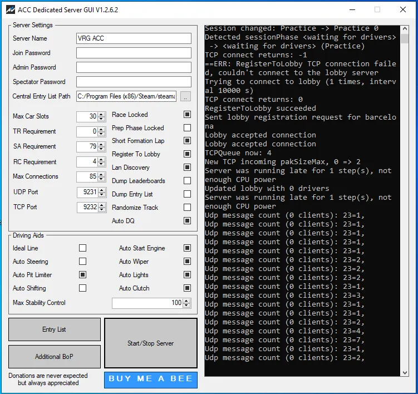The width and height of the screenshot is (418, 394).
Task: Click the TCP Port value field
Action: pos(87,208)
